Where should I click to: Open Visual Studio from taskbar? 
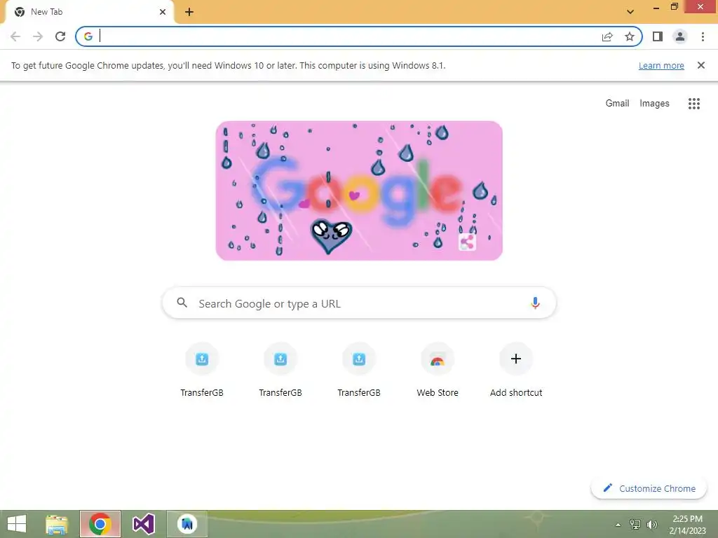click(143, 524)
